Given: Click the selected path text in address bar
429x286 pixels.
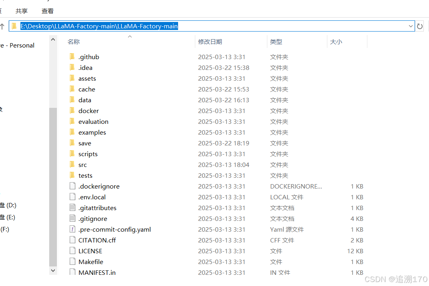Looking at the screenshot, I should (x=99, y=26).
